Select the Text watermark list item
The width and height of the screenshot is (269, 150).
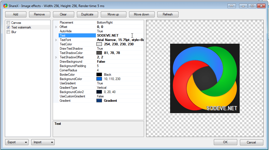(21, 27)
